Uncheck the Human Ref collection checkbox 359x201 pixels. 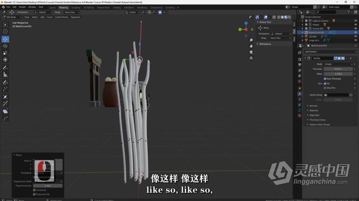pos(307,28)
